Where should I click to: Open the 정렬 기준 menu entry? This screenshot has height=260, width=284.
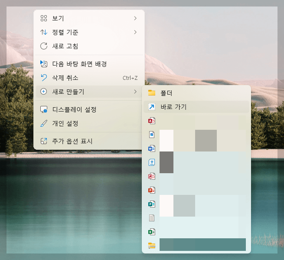point(89,32)
